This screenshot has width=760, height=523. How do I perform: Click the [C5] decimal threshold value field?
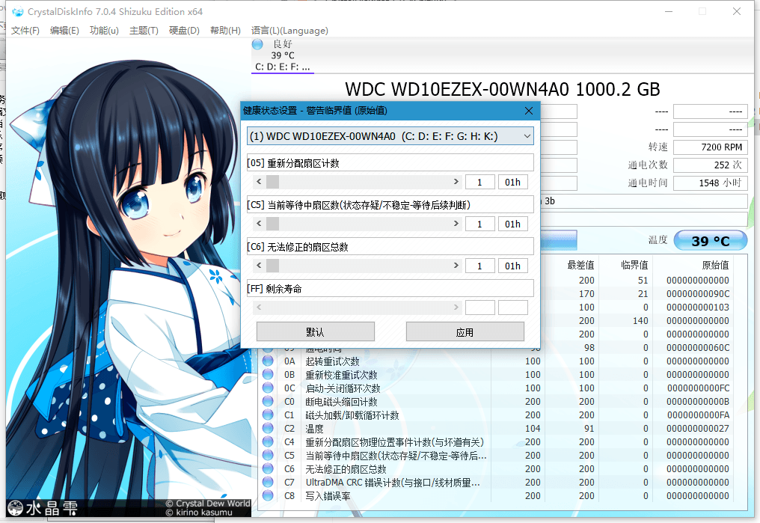[479, 224]
